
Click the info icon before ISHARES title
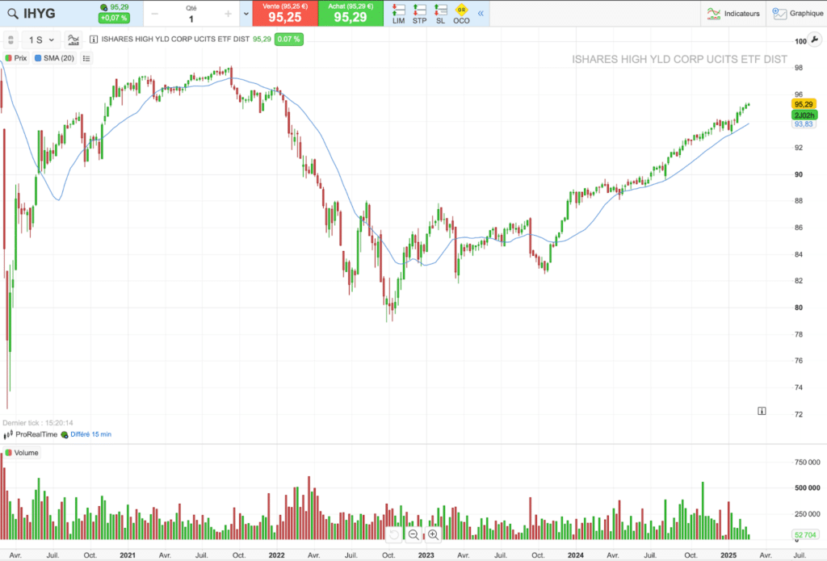click(94, 39)
